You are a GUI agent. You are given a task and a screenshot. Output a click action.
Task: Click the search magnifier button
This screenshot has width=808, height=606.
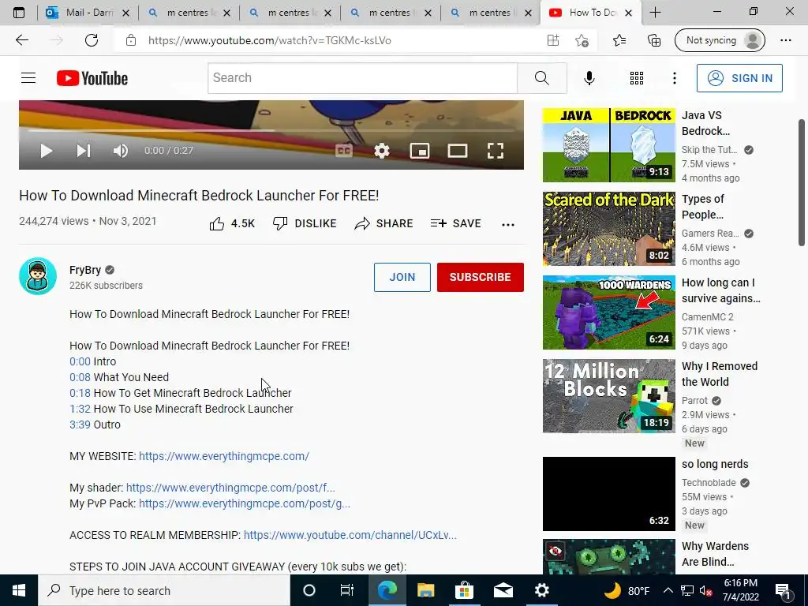click(x=541, y=78)
